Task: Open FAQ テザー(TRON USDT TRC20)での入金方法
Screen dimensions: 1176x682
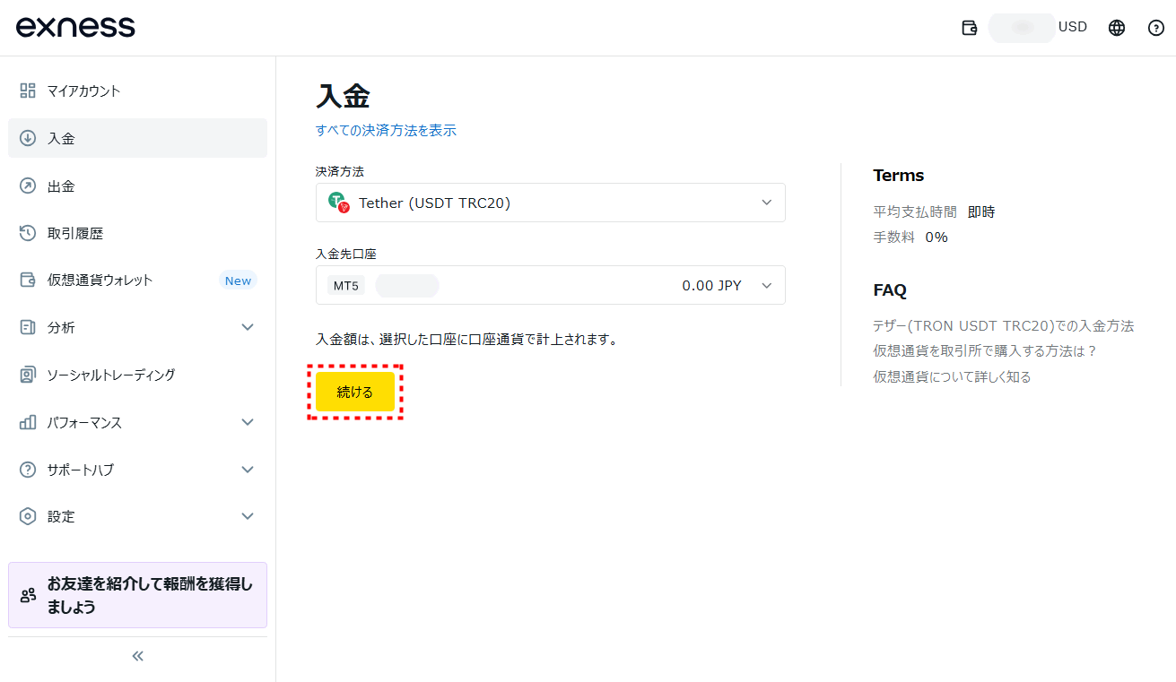Action: [1003, 325]
